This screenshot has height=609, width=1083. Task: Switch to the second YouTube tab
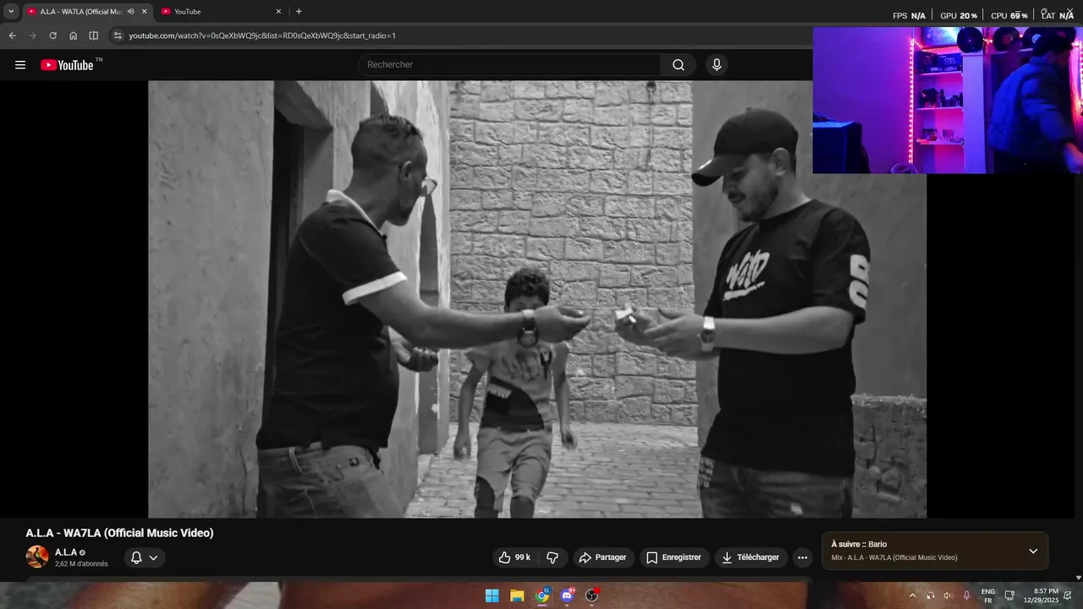tap(220, 12)
